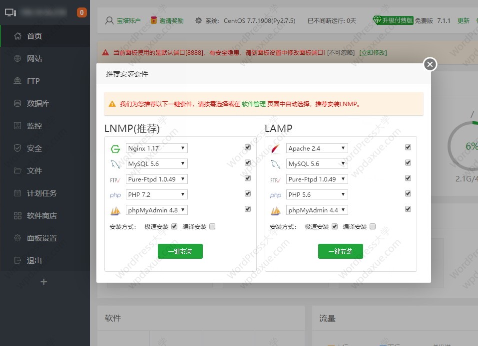Toggle 极速安装 checkbox under LNMP

click(x=174, y=226)
